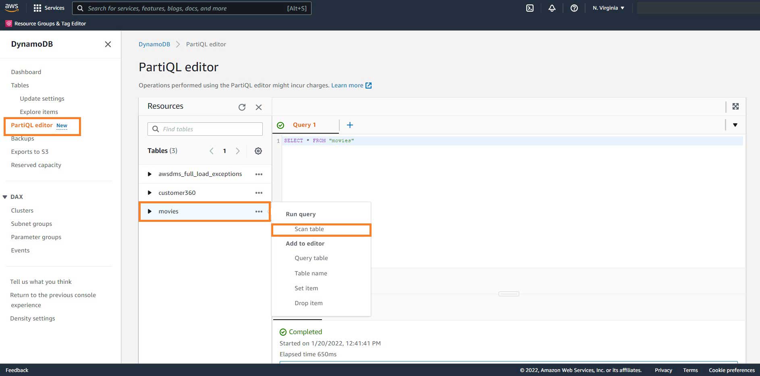The image size is (760, 376).
Task: Click the Learn more link
Action: click(x=347, y=85)
